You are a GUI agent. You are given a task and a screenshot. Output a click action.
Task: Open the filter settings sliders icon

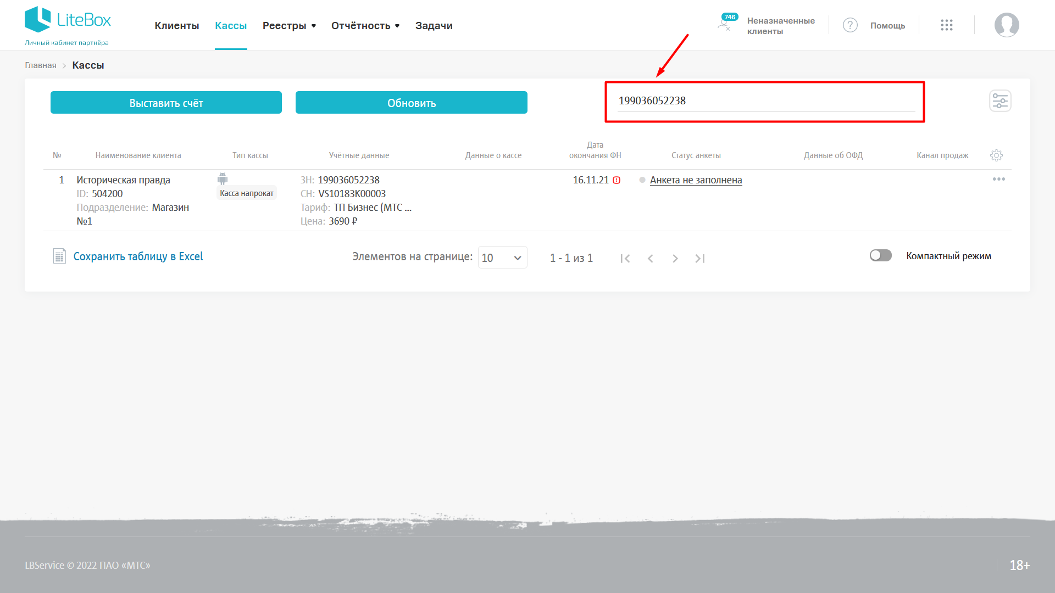click(1000, 101)
